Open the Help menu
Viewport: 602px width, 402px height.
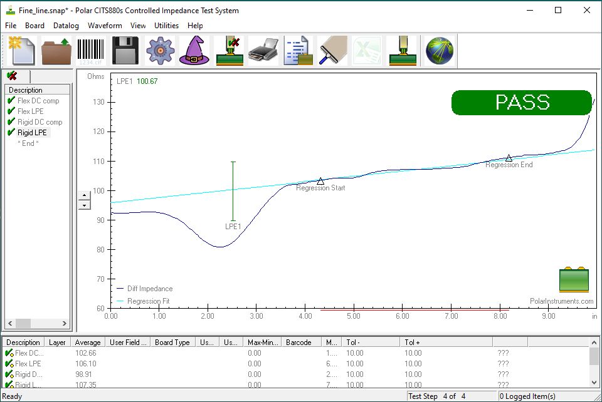coord(195,26)
